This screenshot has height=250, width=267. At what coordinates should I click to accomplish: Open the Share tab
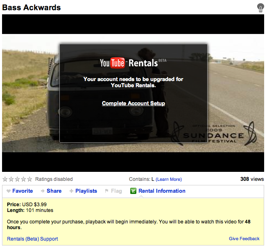pos(54,191)
